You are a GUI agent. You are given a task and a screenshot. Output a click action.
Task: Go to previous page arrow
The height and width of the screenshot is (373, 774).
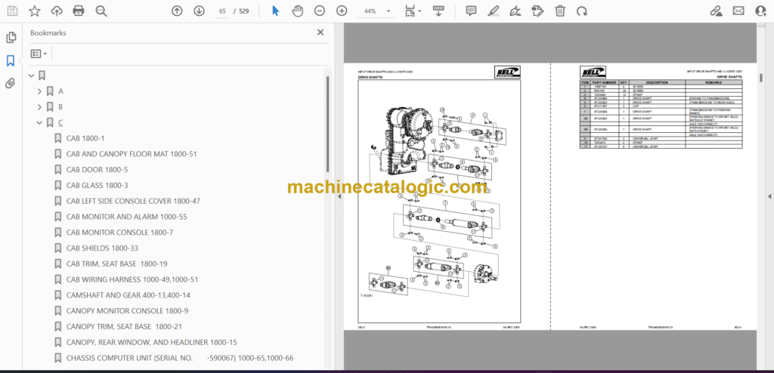[x=177, y=11]
